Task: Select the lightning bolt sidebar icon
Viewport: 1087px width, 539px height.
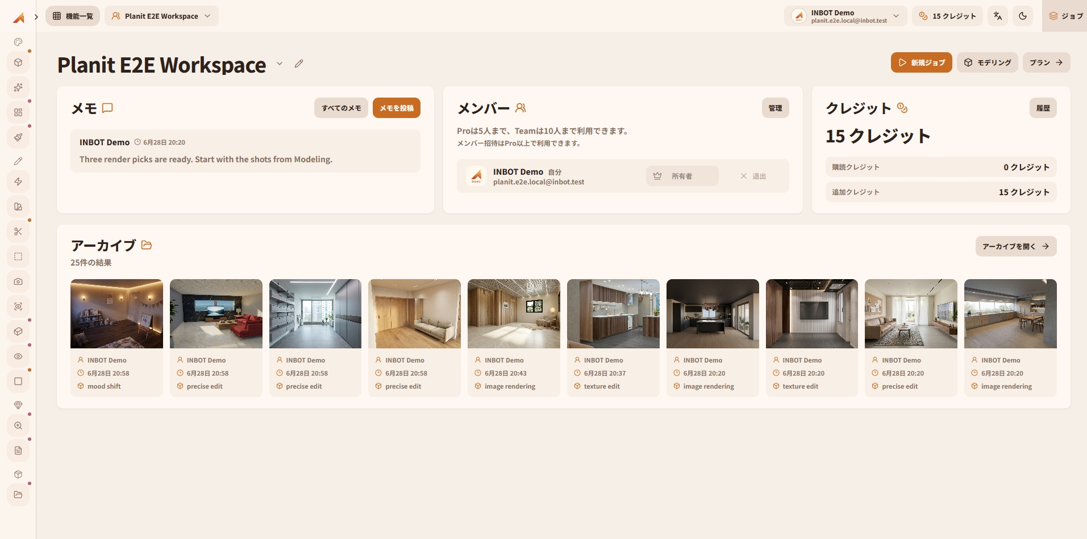Action: (x=18, y=182)
